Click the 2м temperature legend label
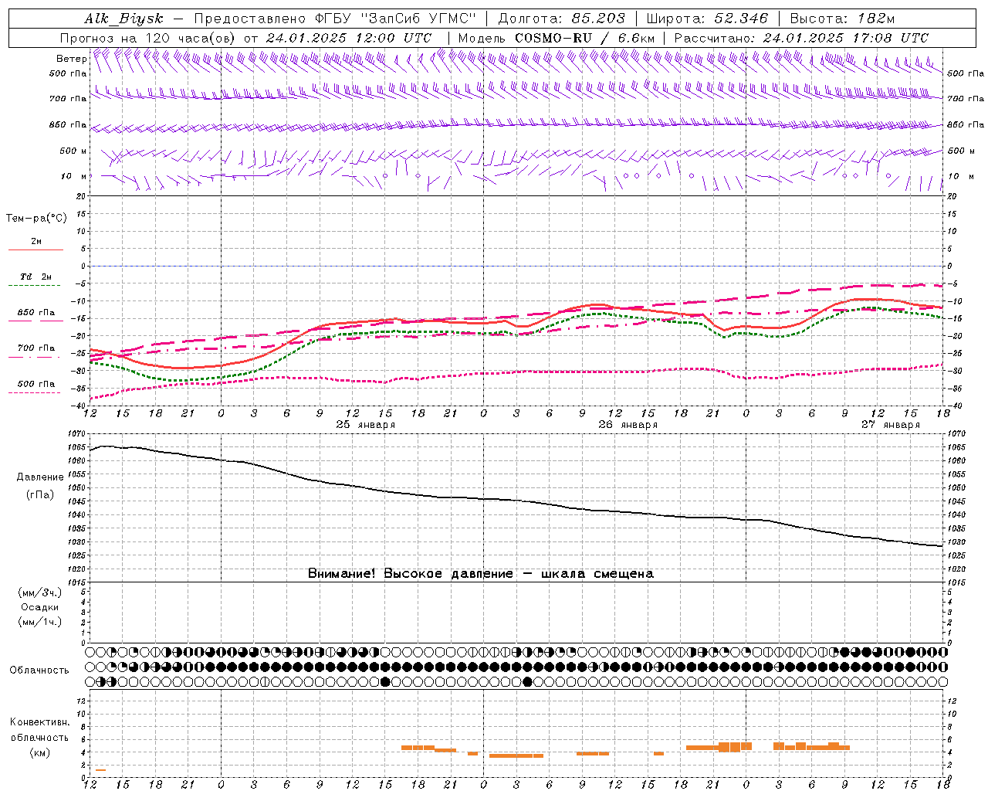 (x=36, y=241)
